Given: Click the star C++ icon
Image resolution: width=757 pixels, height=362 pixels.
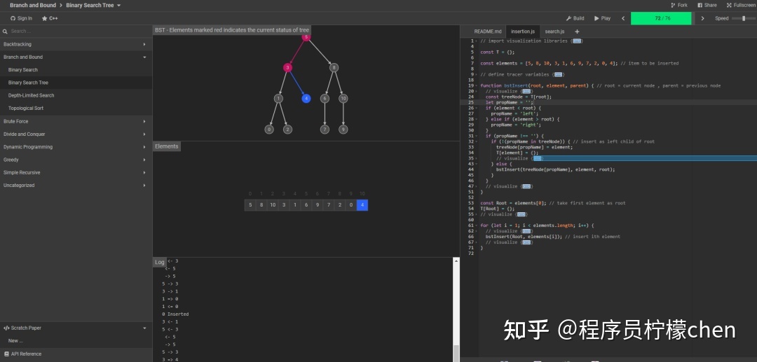Looking at the screenshot, I should (x=44, y=18).
